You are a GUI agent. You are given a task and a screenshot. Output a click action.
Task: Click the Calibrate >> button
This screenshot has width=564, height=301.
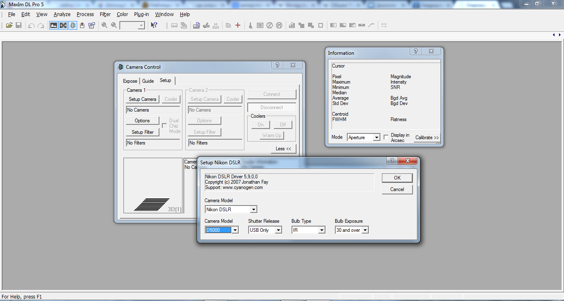tap(427, 138)
